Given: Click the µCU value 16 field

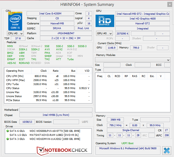Looking at the screenshot, I should pos(89,23).
